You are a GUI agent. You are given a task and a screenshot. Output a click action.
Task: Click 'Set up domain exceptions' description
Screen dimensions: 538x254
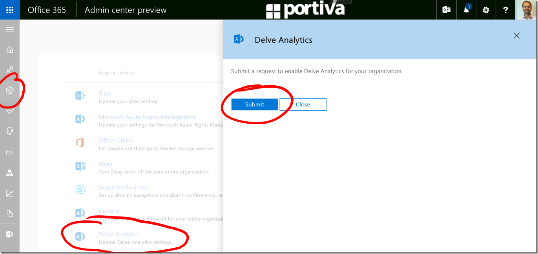[161, 195]
